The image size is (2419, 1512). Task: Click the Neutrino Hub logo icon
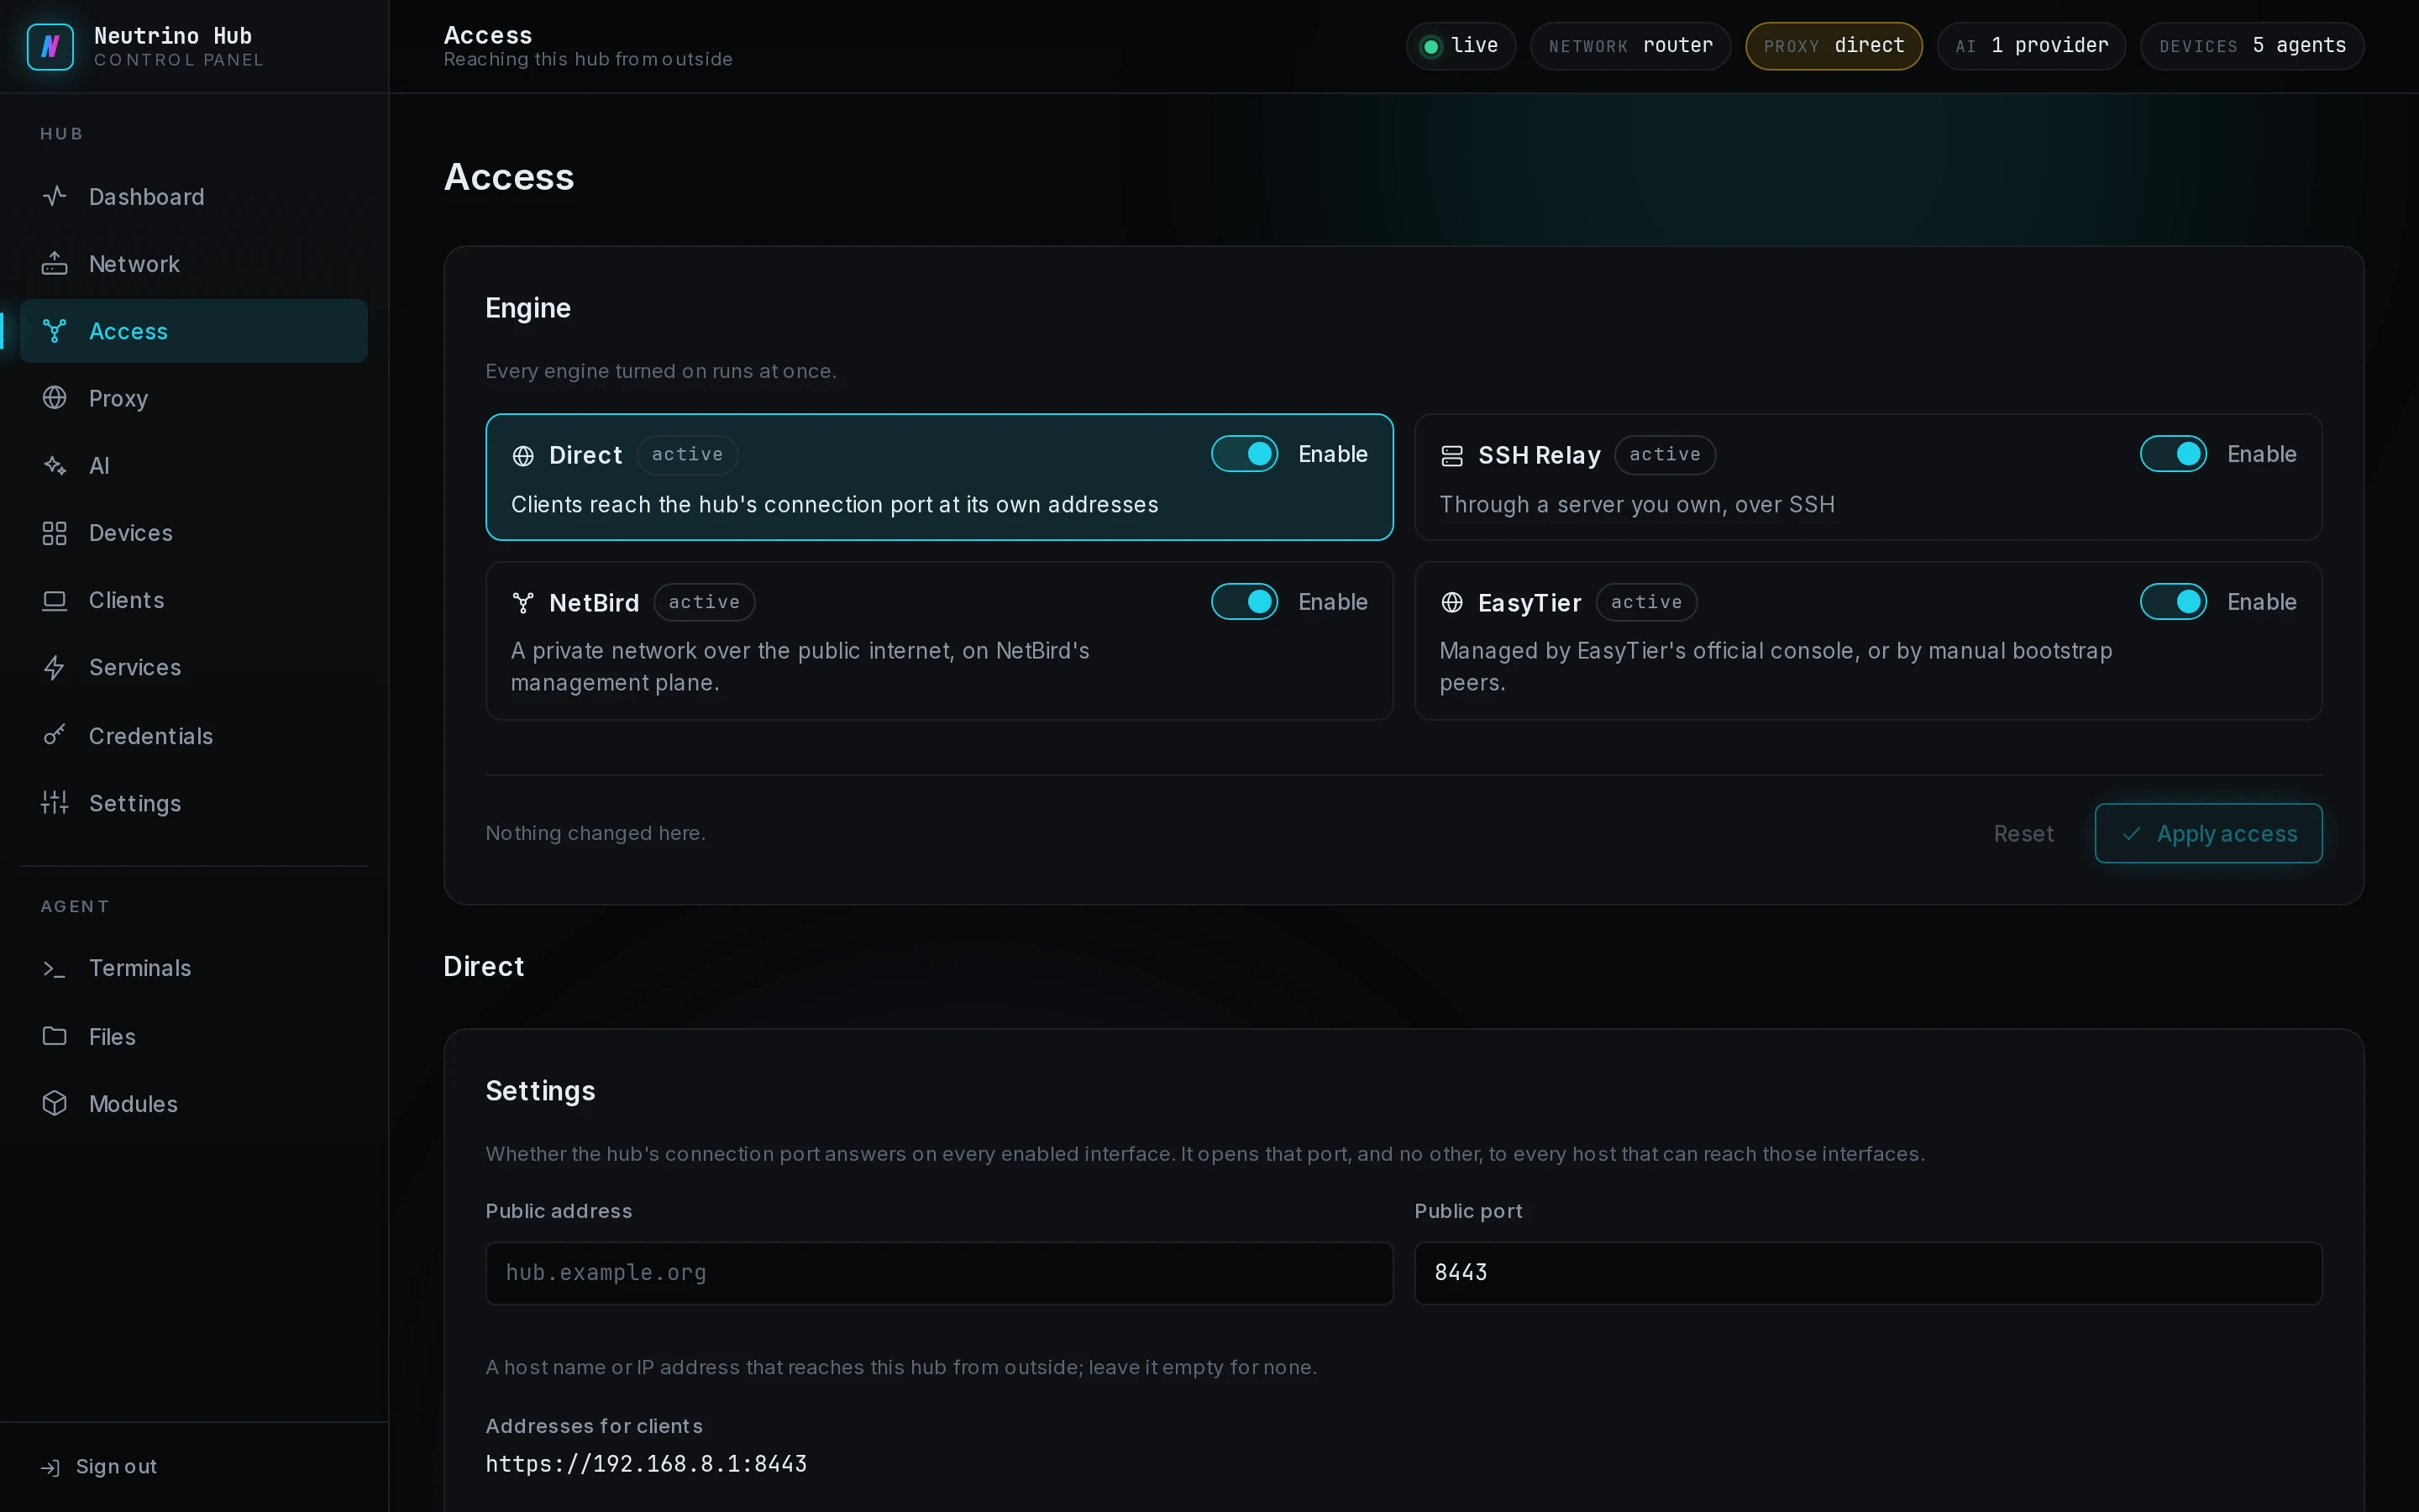[x=50, y=46]
